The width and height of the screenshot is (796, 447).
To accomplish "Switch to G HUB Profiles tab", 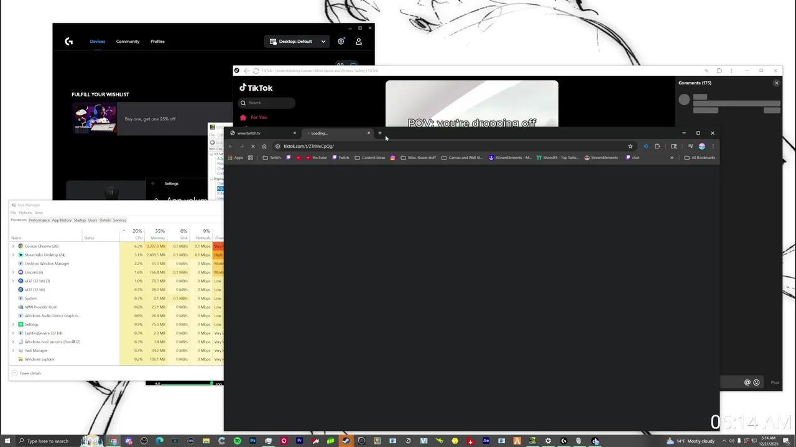I will [x=157, y=42].
